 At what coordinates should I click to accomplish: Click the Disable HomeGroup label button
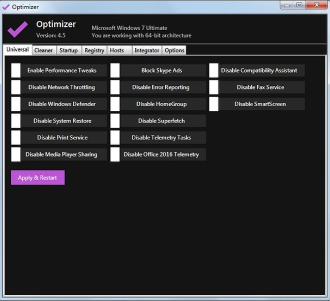163,104
